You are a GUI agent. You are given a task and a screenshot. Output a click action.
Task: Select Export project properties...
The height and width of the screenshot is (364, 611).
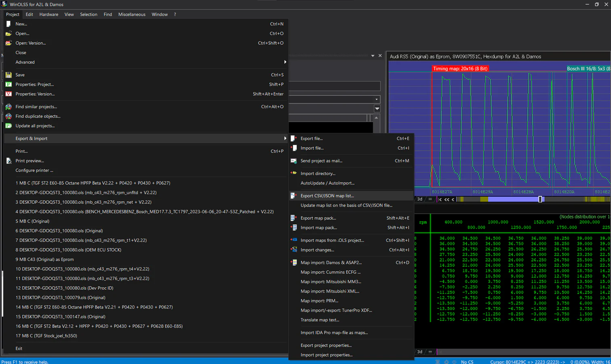coord(352,345)
